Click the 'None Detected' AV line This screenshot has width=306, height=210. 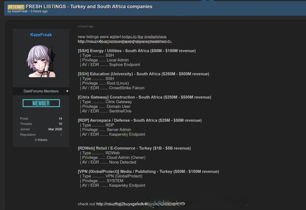[108, 162]
